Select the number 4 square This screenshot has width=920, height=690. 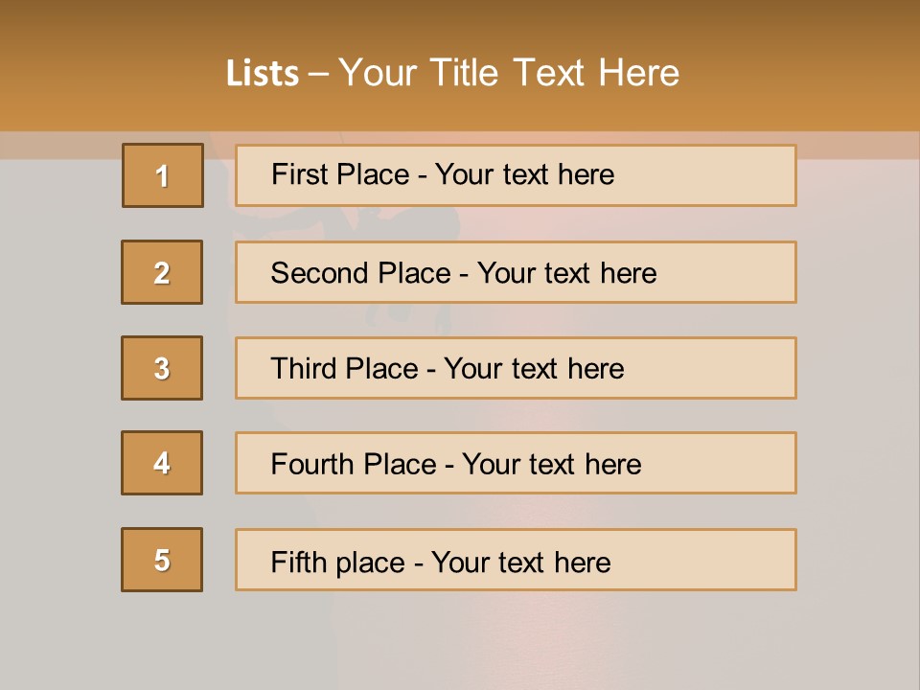(x=162, y=463)
